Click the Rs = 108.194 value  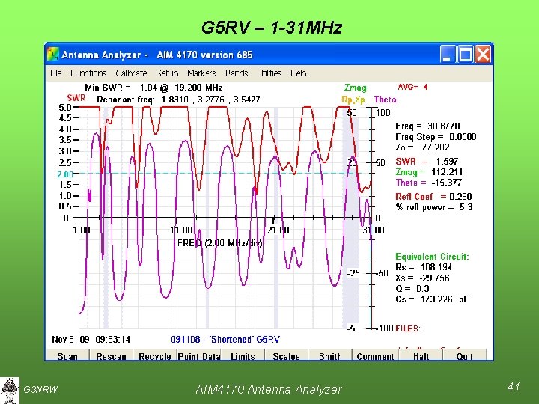[424, 267]
